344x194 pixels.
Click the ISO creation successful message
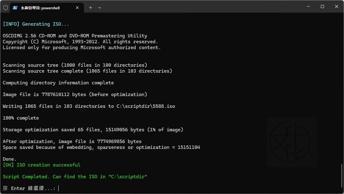42,165
